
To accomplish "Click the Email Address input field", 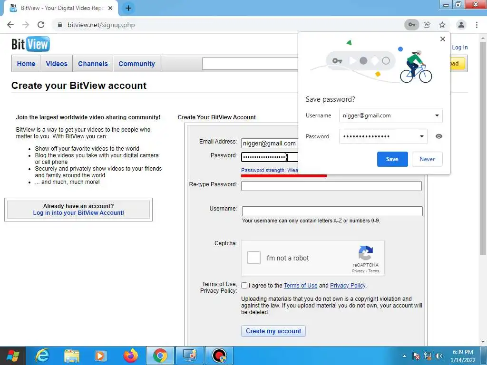I will click(x=270, y=143).
